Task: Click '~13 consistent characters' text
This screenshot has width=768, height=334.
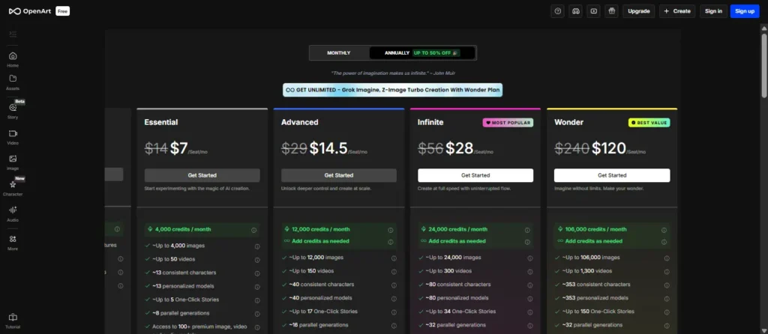Action: coord(184,273)
